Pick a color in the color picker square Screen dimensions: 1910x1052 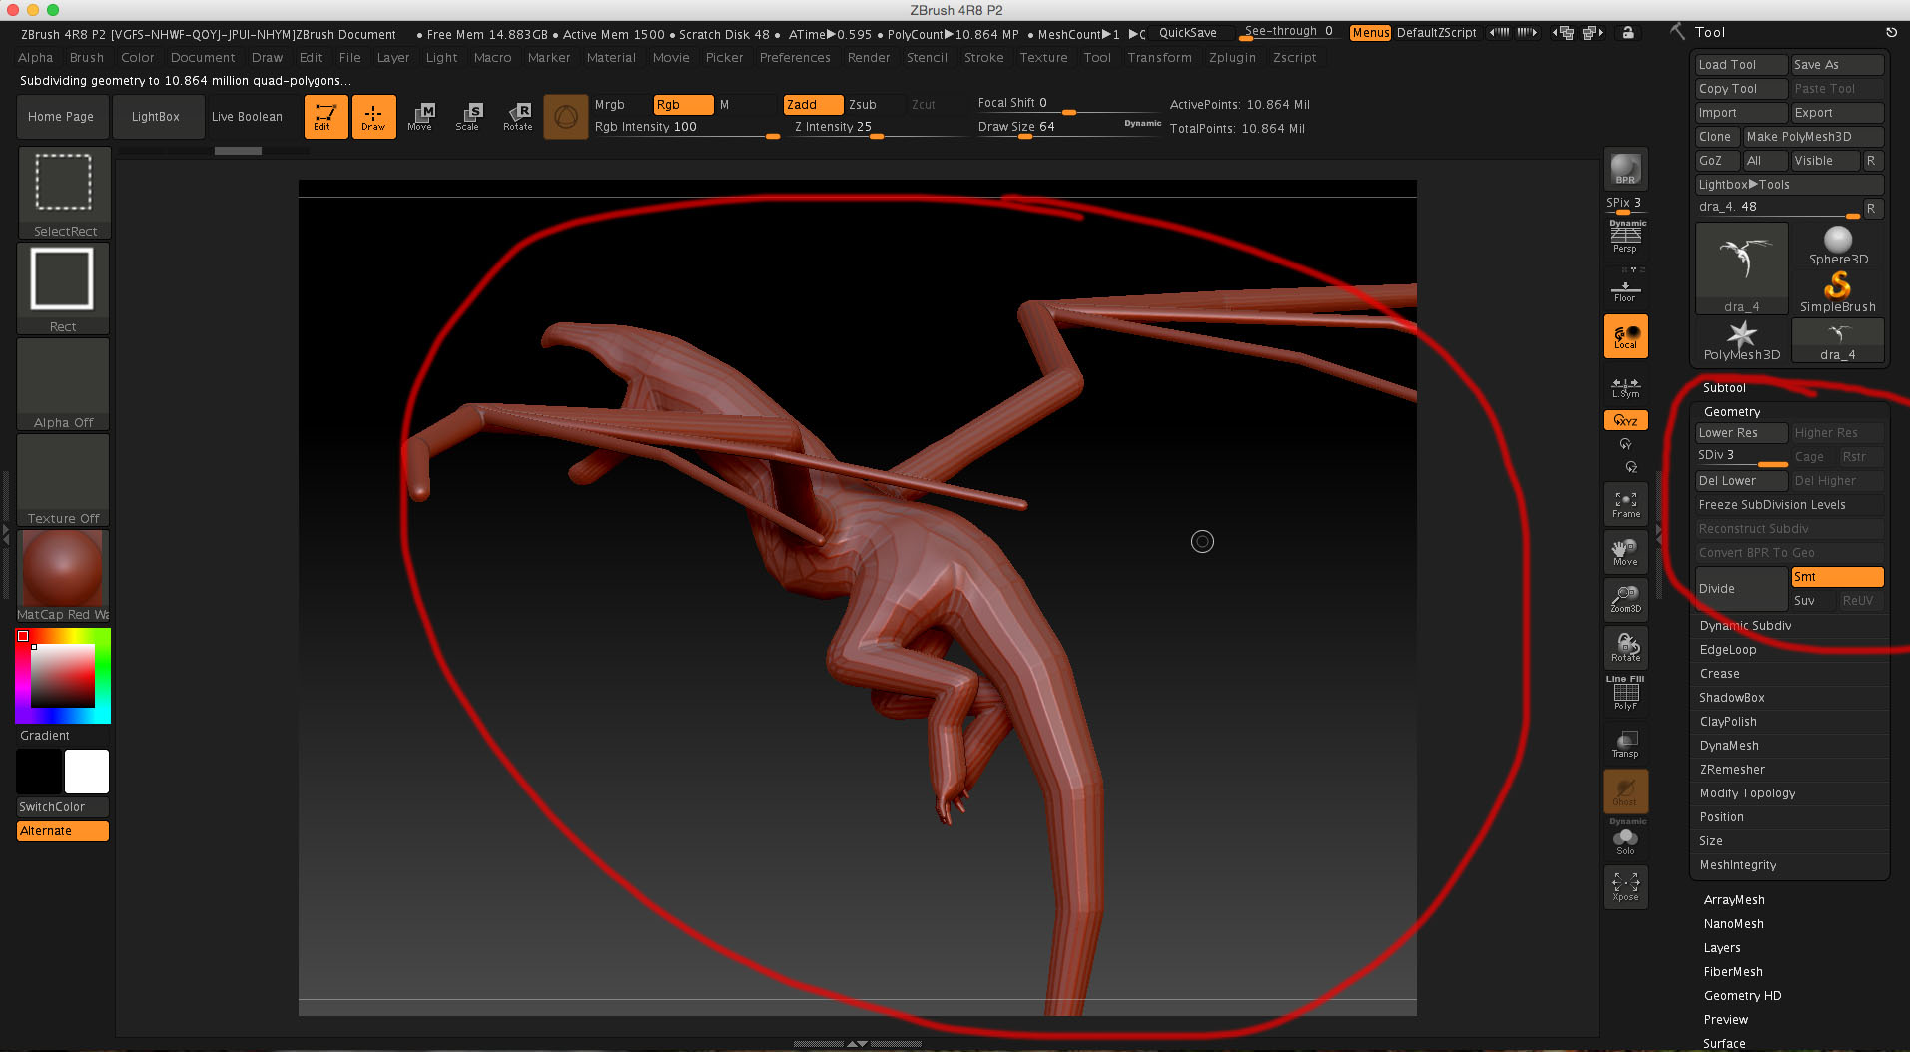click(63, 676)
